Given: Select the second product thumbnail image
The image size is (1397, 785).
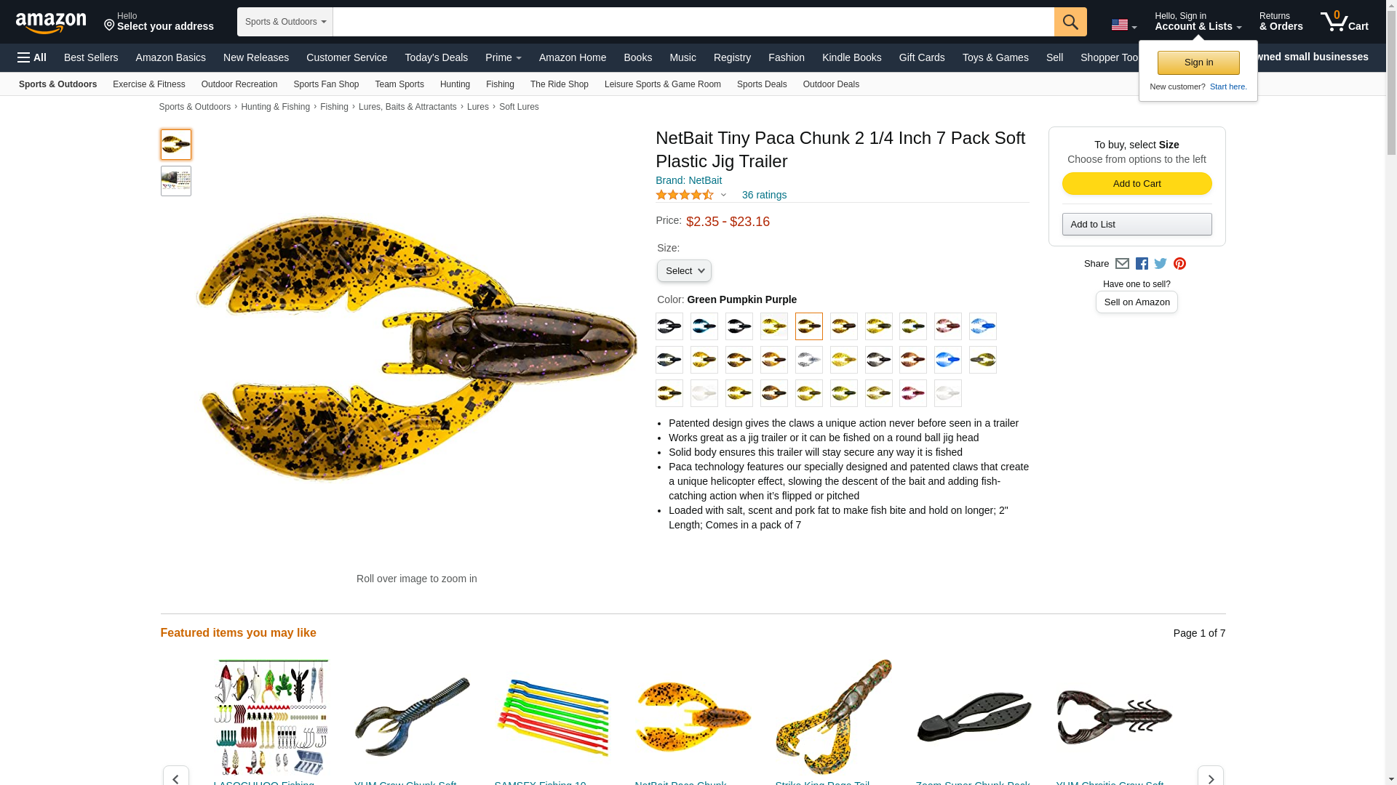Looking at the screenshot, I should [x=176, y=181].
